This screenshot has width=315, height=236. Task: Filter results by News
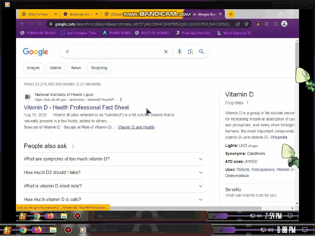point(76,68)
